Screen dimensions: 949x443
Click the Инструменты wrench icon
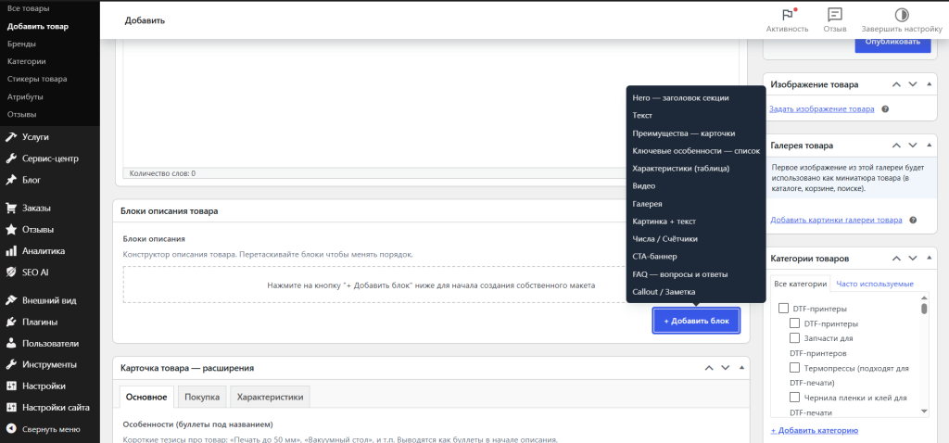[x=11, y=365]
